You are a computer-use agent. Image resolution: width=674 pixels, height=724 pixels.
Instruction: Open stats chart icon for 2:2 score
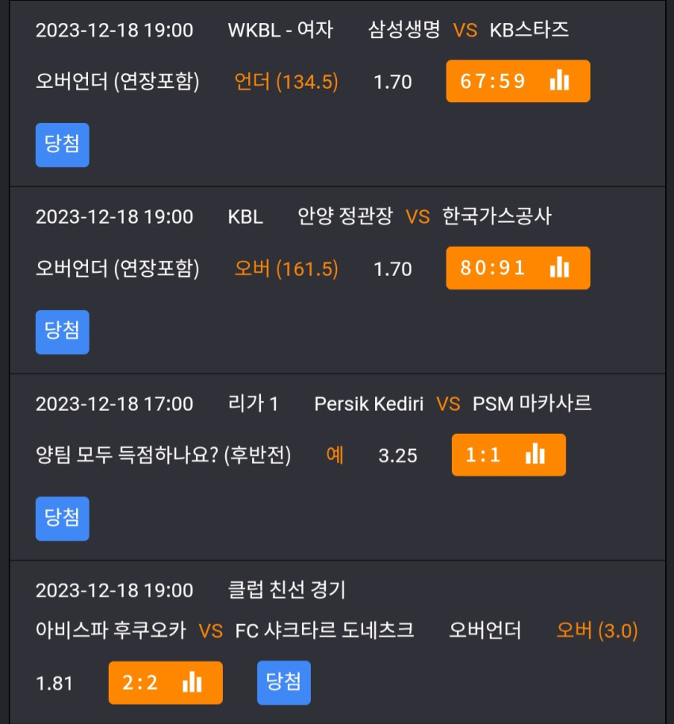[x=192, y=682]
